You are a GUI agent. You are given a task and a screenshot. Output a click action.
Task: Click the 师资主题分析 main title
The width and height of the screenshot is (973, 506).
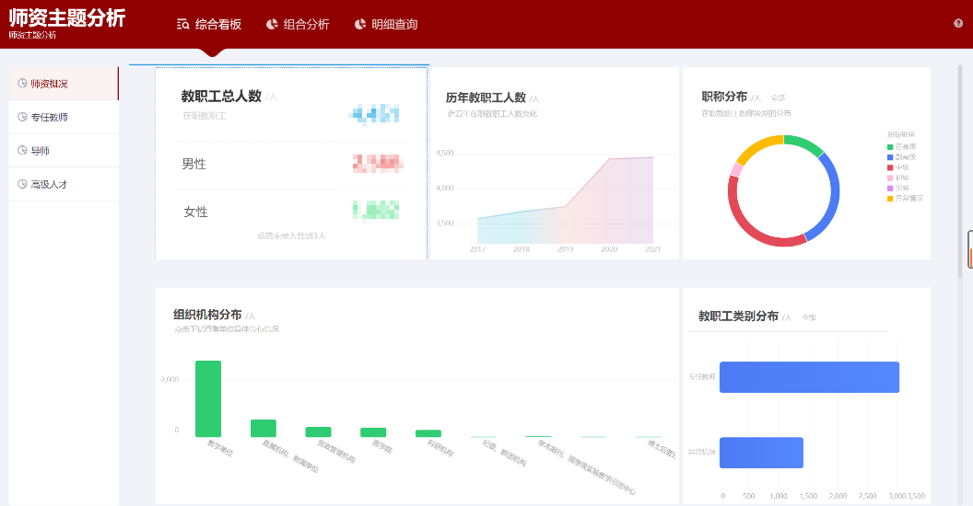pyautogui.click(x=67, y=17)
